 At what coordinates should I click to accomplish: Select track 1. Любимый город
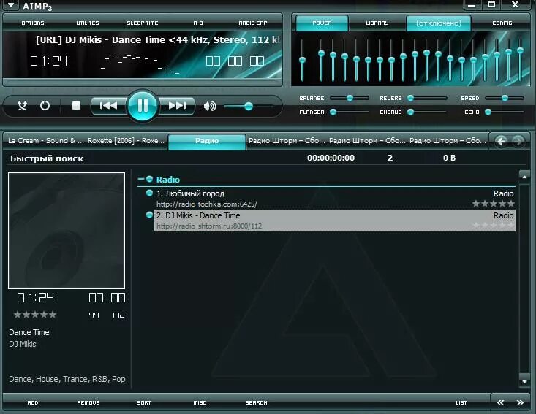pyautogui.click(x=335, y=199)
